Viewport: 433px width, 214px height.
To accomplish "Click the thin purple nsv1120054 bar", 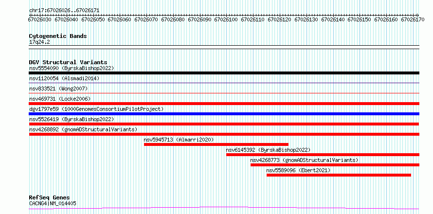I will pos(224,83).
